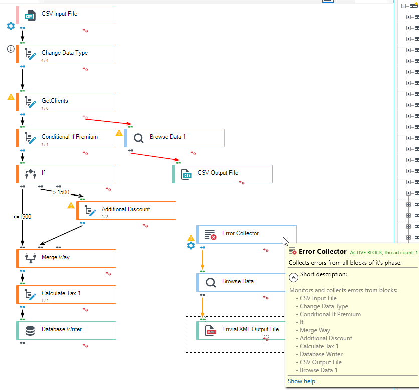
Task: Select the Additional Discount block icon
Action: click(90, 211)
